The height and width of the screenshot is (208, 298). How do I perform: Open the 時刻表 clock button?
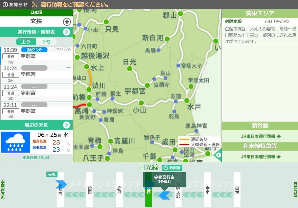(x=172, y=168)
